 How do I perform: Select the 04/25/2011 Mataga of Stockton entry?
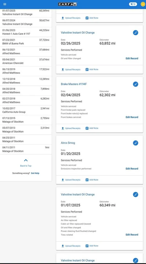tap(26, 140)
